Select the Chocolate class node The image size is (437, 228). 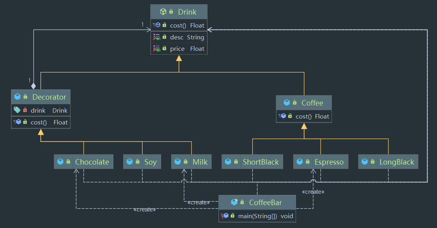[x=83, y=162]
